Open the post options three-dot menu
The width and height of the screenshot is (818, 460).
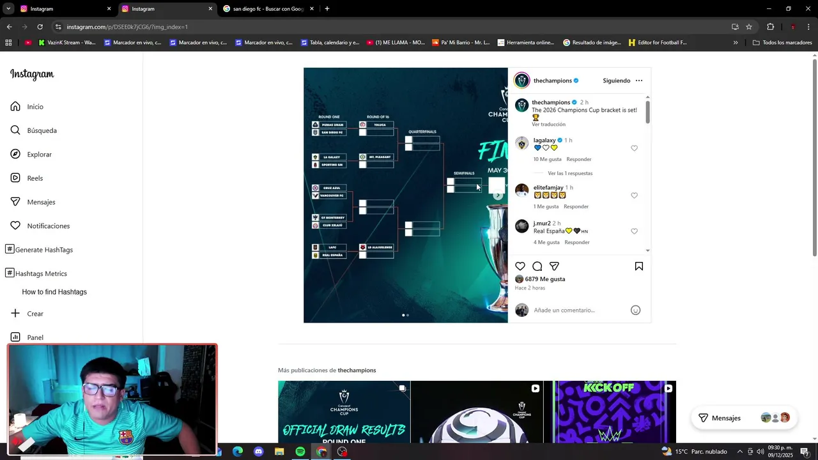click(639, 80)
